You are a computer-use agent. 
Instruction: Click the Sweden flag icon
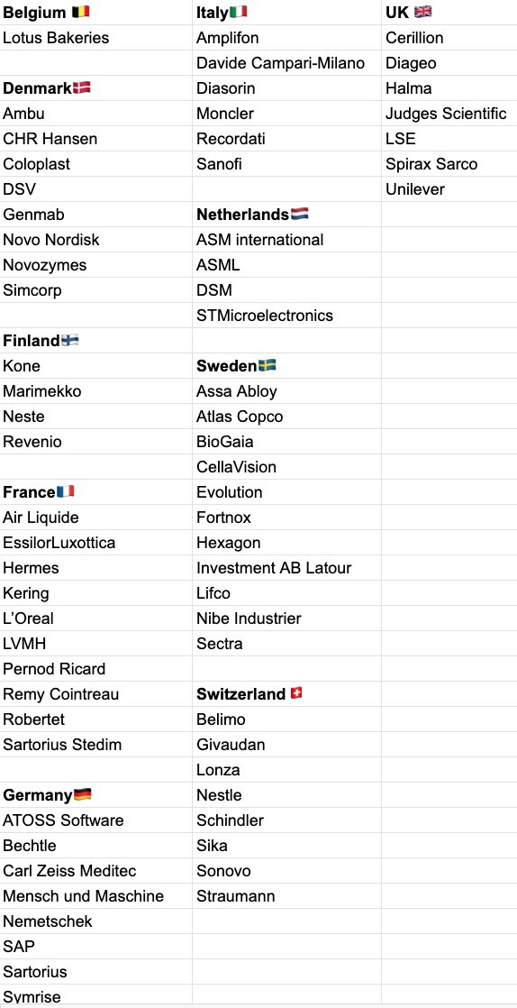point(268,366)
